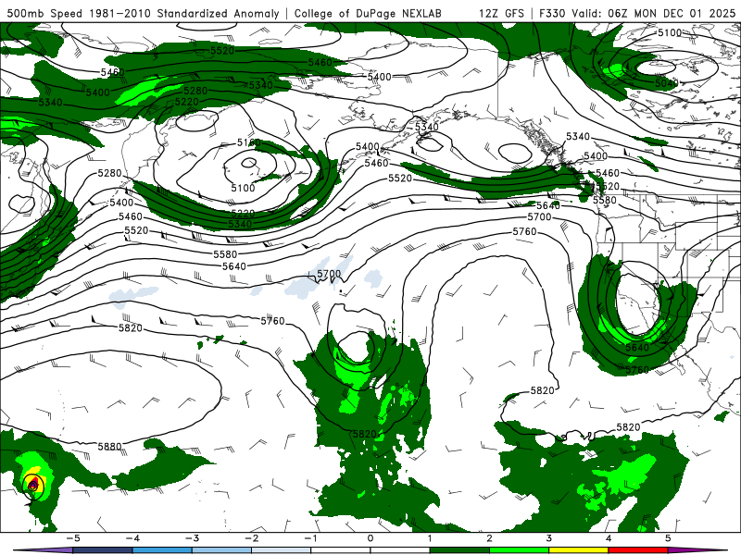Click the -4 tick label on the colorbar
The image size is (741, 555).
click(132, 538)
